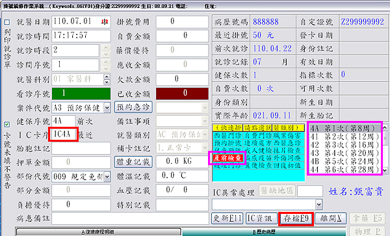This screenshot has width=390, height=236.
Task: Select list row 44 第6次(第28周)
Action: click(345, 169)
